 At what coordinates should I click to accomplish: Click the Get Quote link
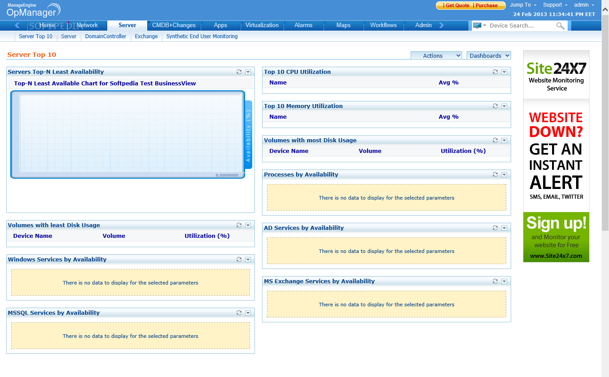[457, 5]
